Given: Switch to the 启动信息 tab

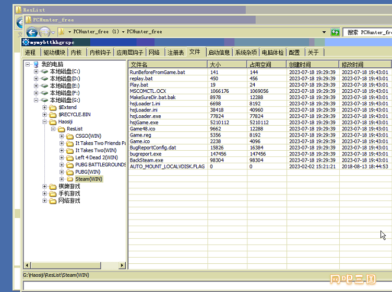Looking at the screenshot, I should pyautogui.click(x=219, y=53).
